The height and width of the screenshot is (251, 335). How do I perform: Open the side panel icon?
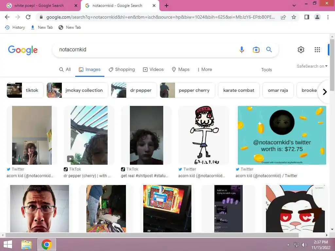pos(307,17)
